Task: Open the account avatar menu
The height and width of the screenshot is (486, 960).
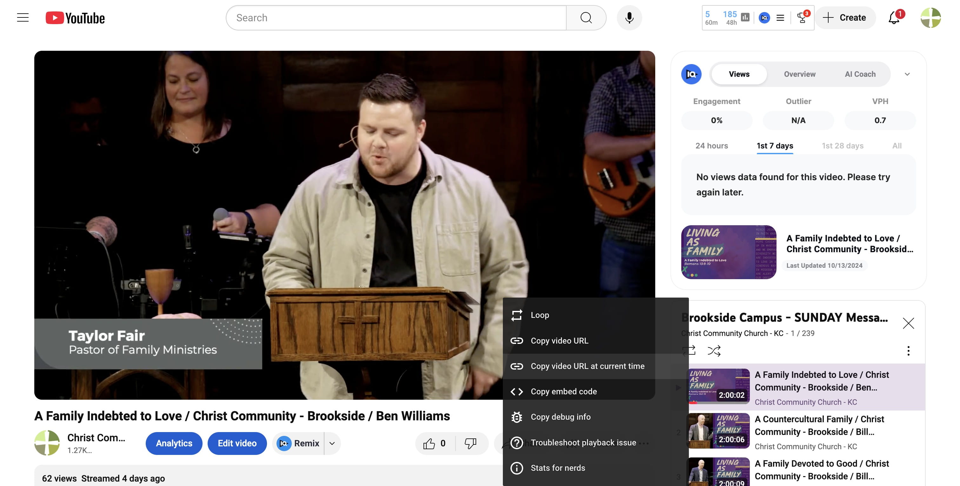Action: click(930, 17)
